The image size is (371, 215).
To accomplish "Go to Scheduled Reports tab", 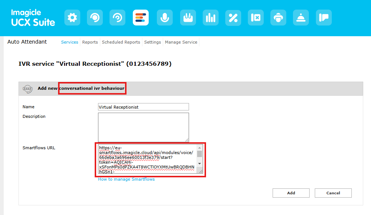I will pyautogui.click(x=121, y=42).
